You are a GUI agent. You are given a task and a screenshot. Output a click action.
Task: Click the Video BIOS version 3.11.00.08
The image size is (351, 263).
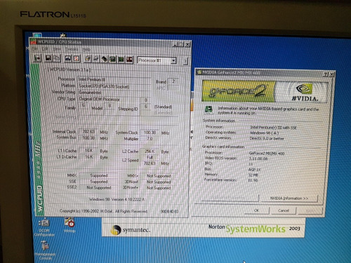258,159
